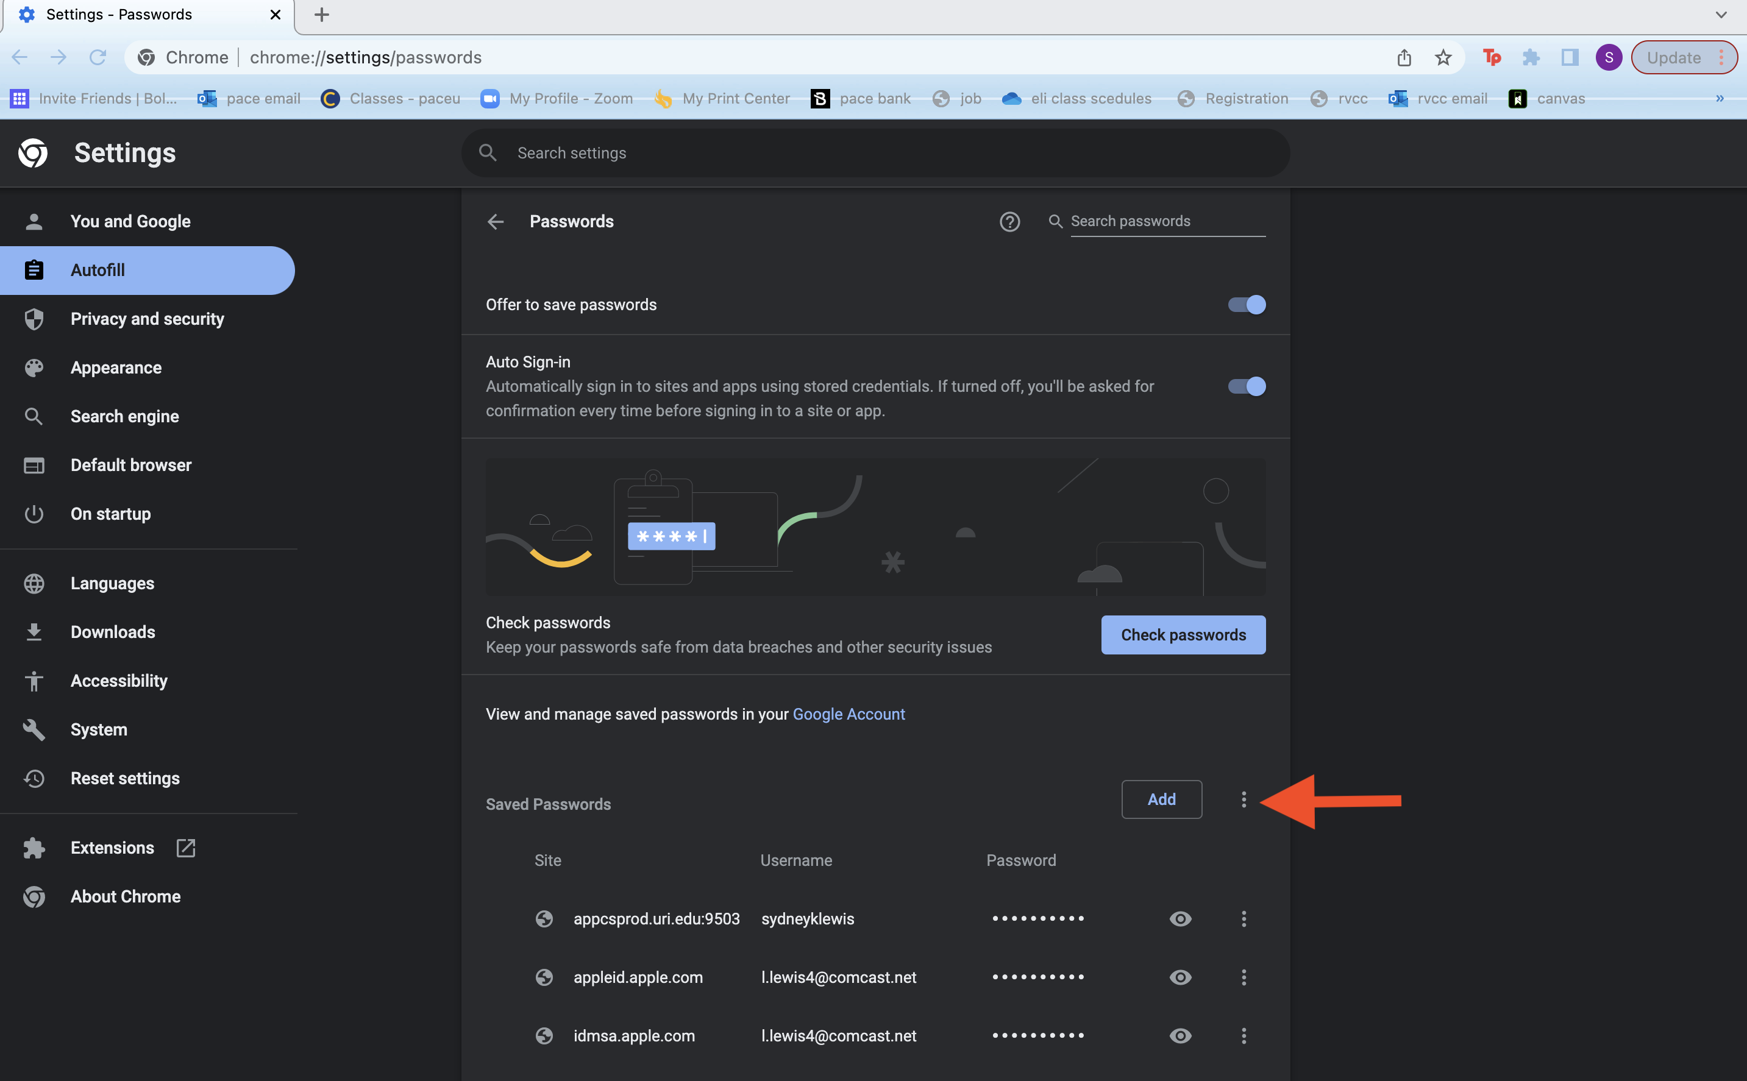Open the Google Account link

click(848, 714)
